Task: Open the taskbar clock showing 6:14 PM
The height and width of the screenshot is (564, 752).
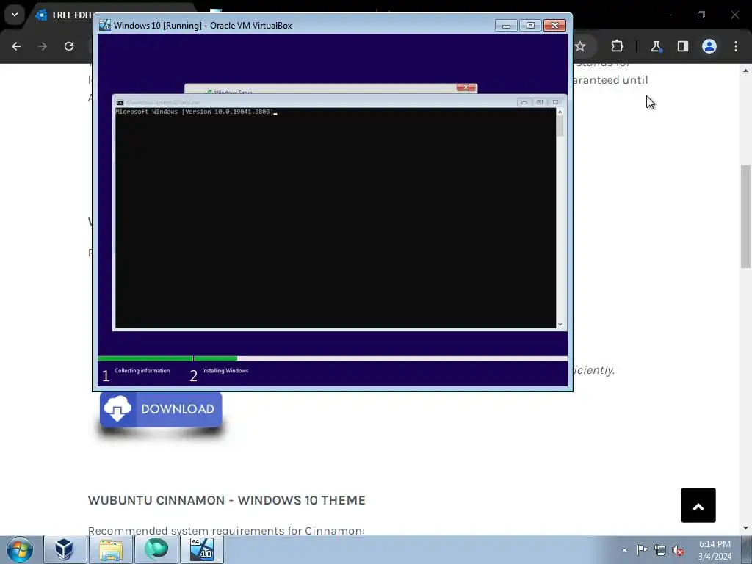Action: (x=715, y=550)
